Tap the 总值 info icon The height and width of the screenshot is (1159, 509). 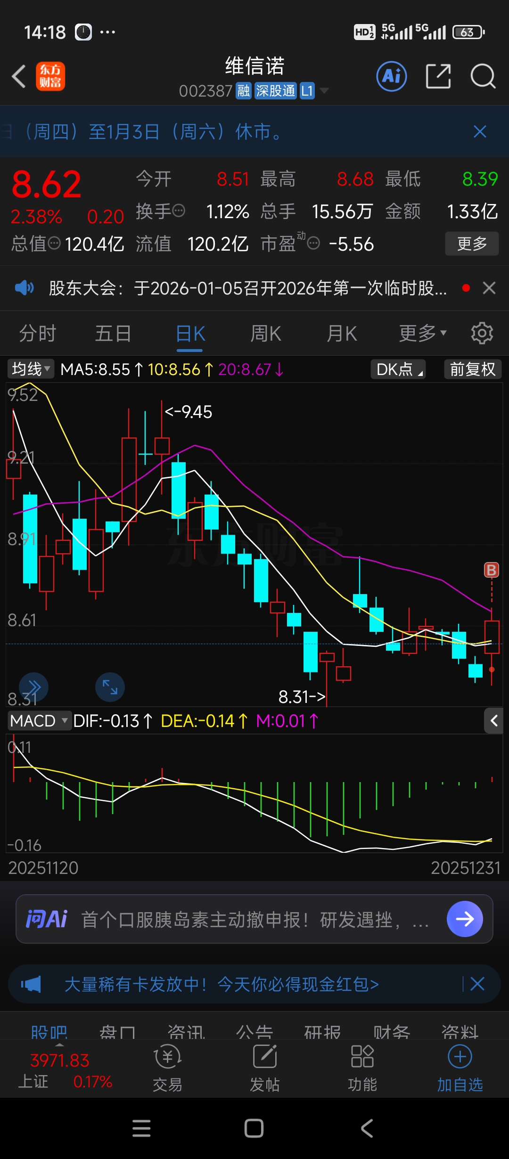(x=55, y=244)
